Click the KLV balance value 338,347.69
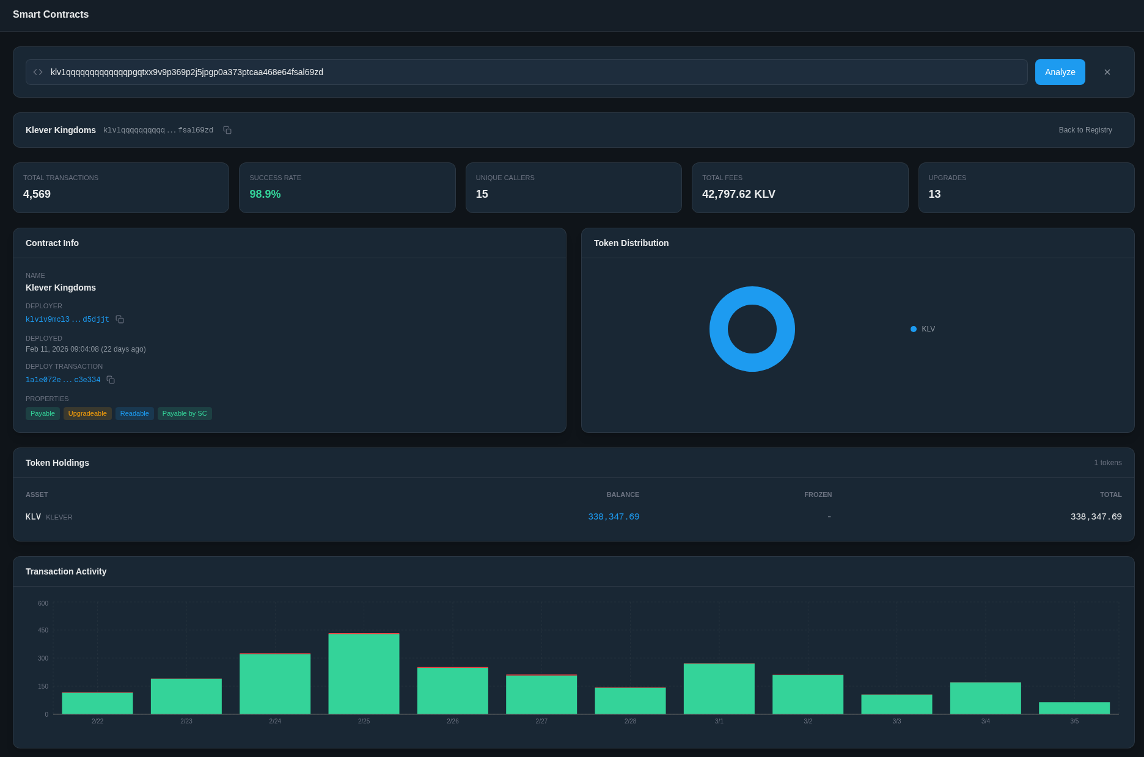Screen dimensions: 1144x757 coord(614,516)
